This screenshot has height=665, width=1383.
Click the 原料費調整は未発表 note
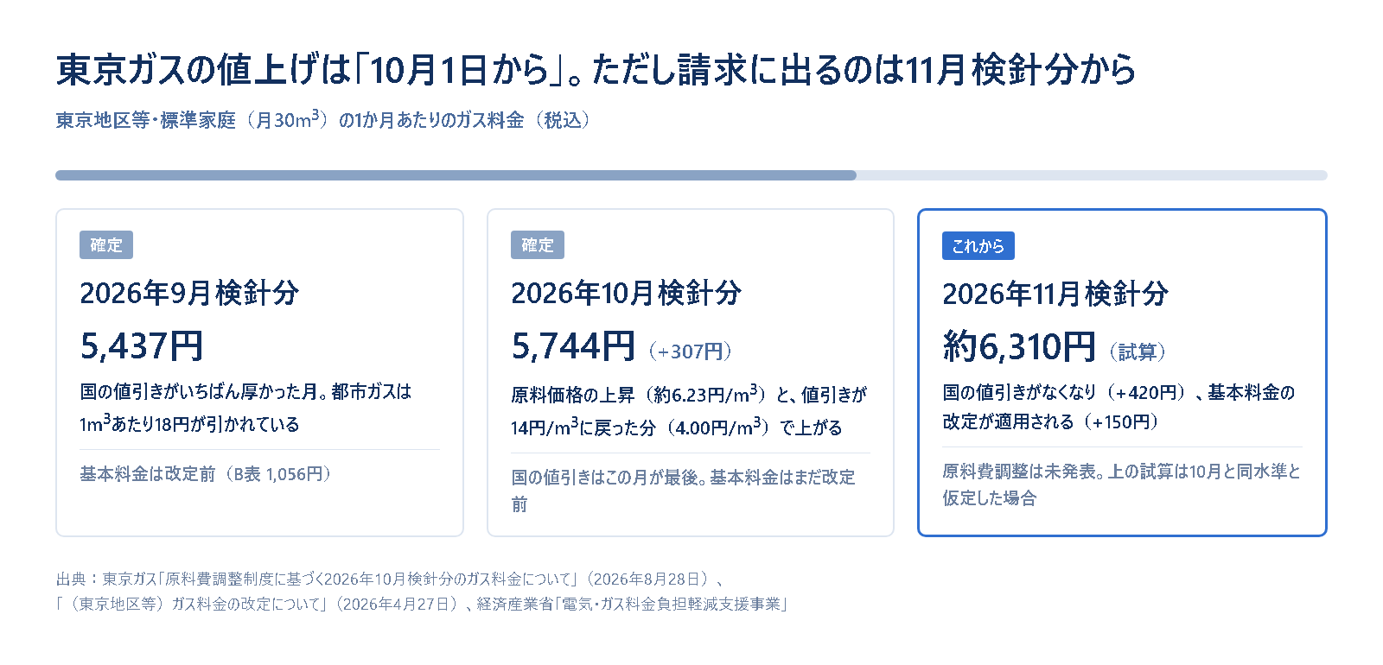tap(1121, 484)
